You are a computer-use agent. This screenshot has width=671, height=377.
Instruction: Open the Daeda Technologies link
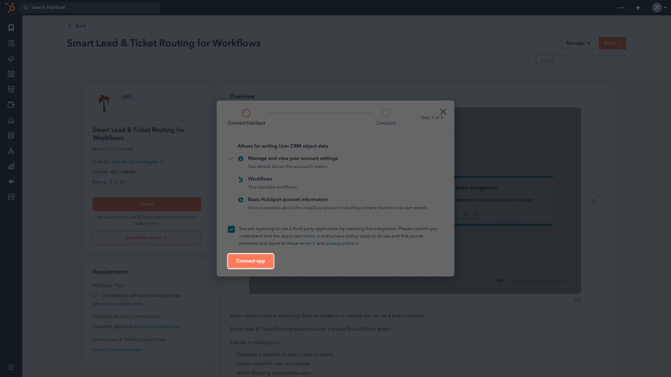(x=138, y=162)
